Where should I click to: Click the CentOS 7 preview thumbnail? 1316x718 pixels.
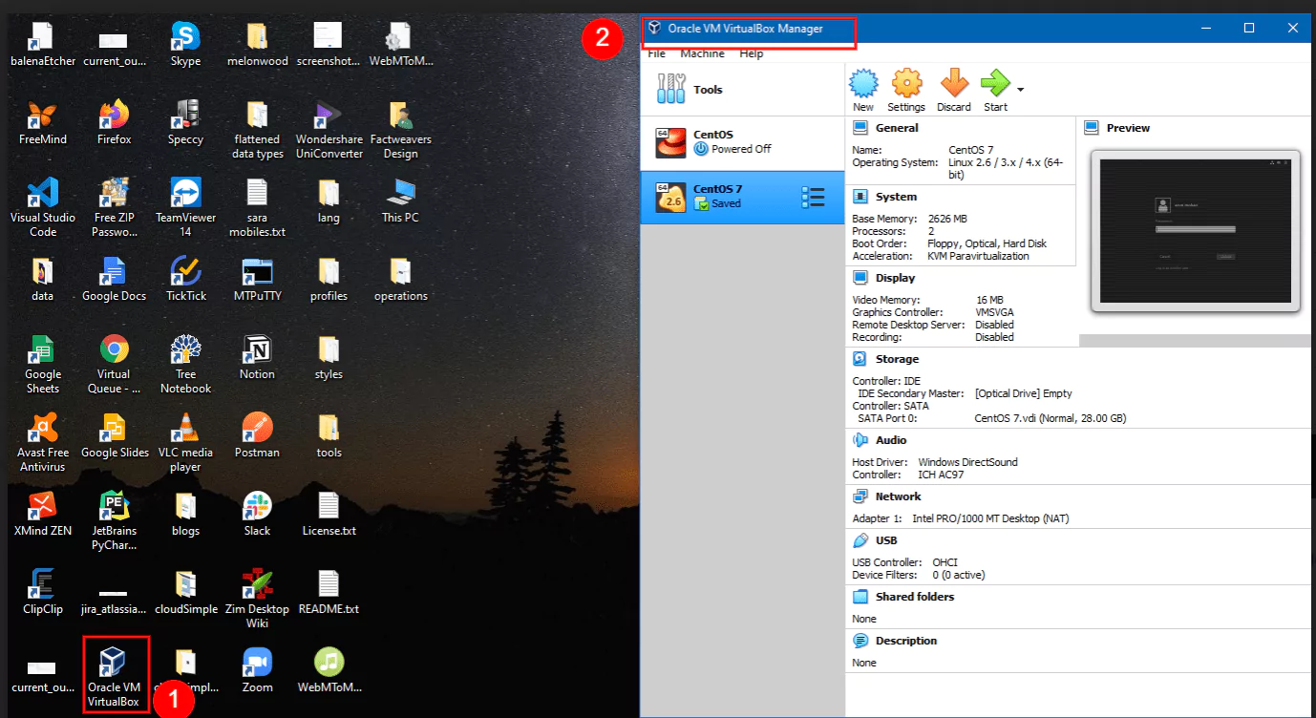click(1196, 231)
